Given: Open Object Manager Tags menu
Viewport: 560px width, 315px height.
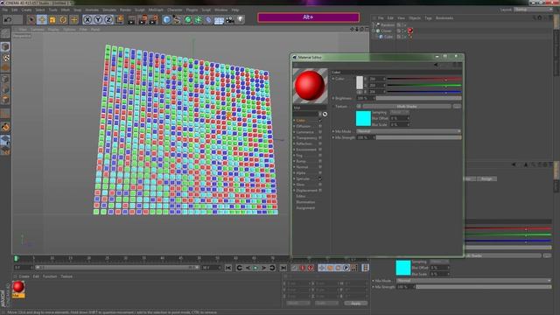Looking at the screenshot, I should pyautogui.click(x=428, y=17).
